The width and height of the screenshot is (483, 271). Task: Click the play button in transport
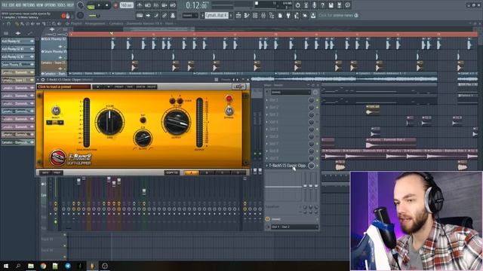99,5
